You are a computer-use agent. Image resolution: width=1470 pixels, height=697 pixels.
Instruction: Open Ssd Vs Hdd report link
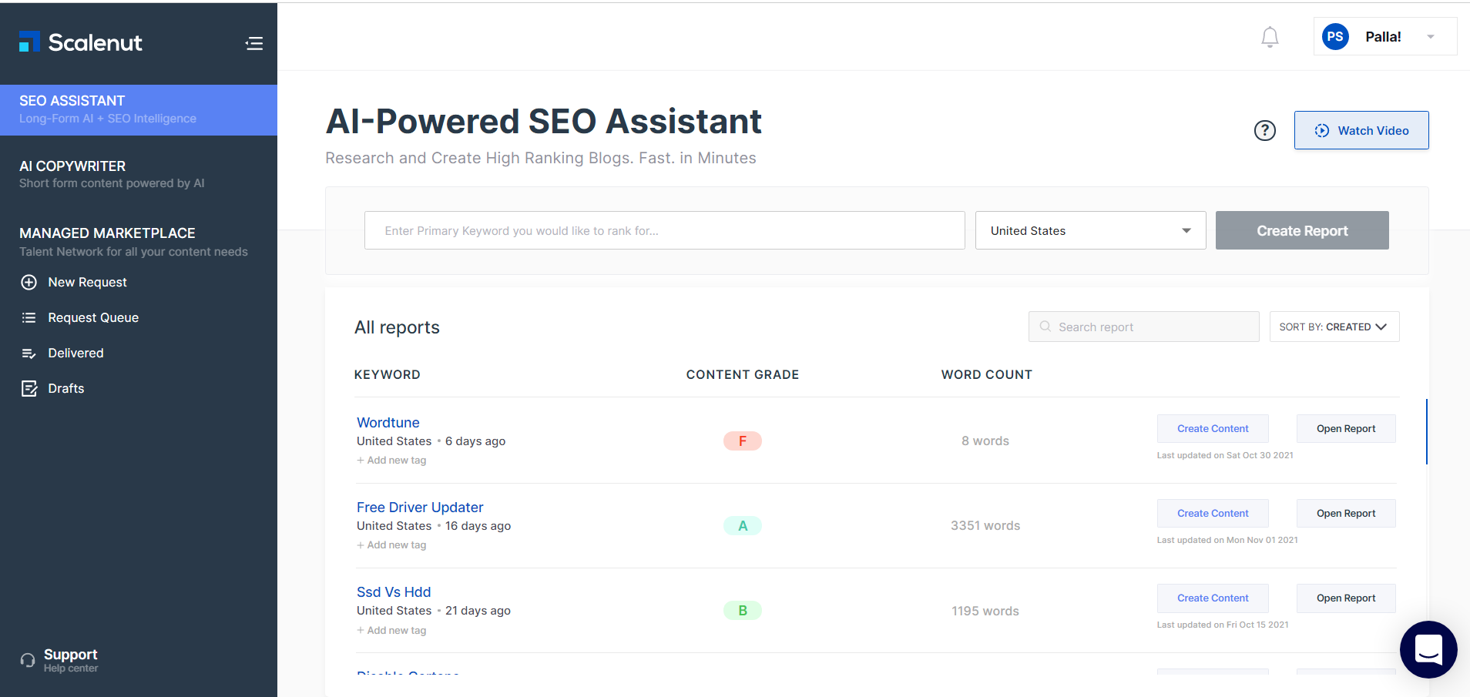(394, 591)
